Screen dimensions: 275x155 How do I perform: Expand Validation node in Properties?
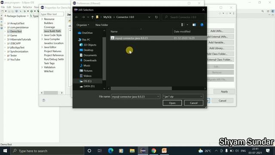coord(42,67)
